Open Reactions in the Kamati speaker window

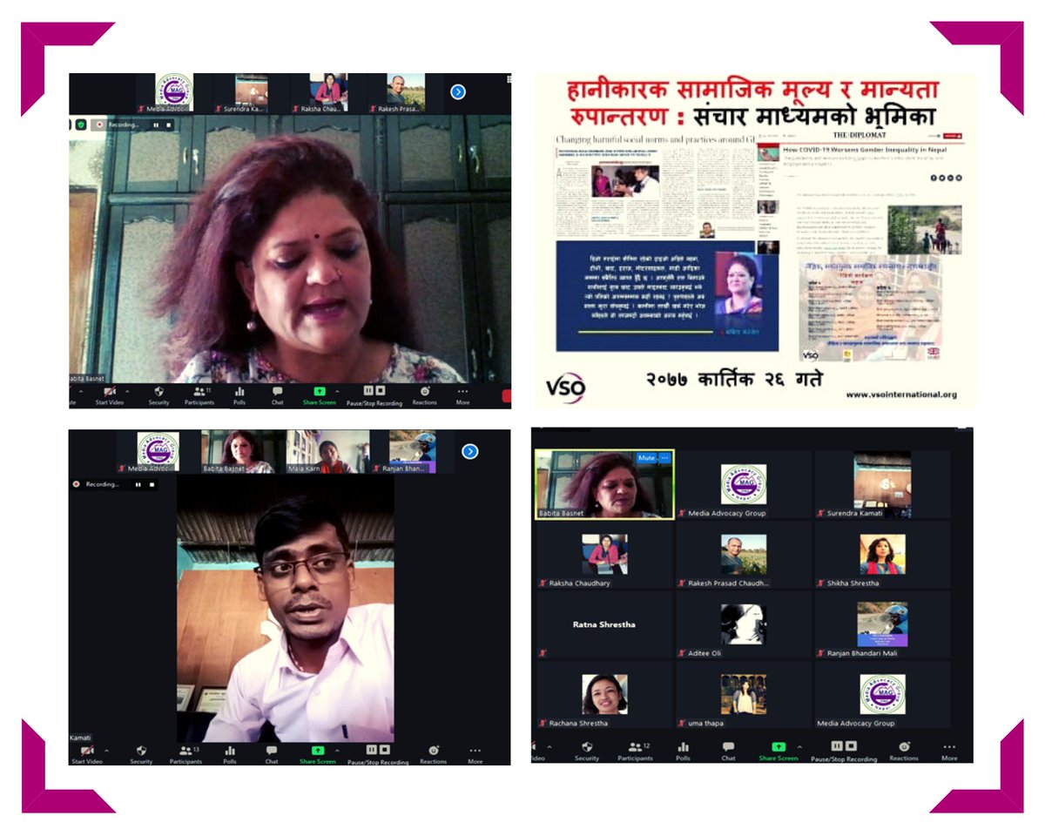coord(433,755)
